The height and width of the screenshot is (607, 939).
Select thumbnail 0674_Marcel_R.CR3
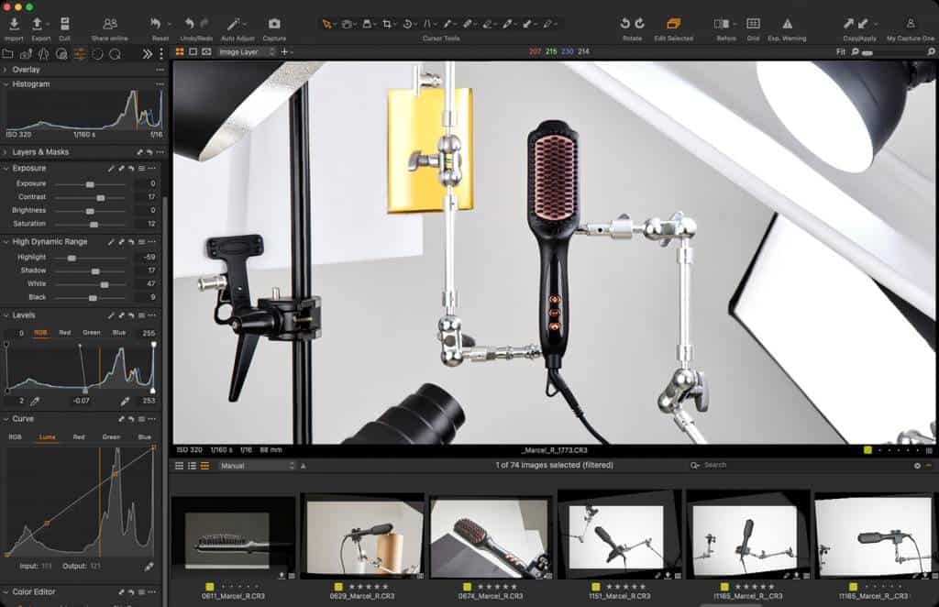(491, 539)
